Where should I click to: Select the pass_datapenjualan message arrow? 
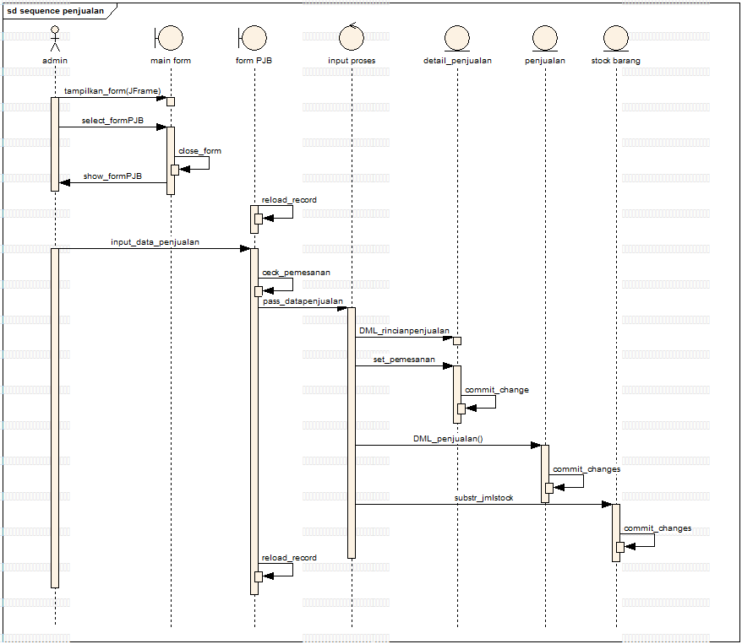coord(304,308)
